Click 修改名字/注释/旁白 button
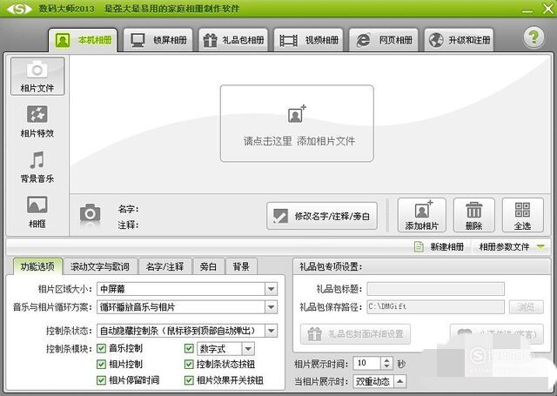 322,216
